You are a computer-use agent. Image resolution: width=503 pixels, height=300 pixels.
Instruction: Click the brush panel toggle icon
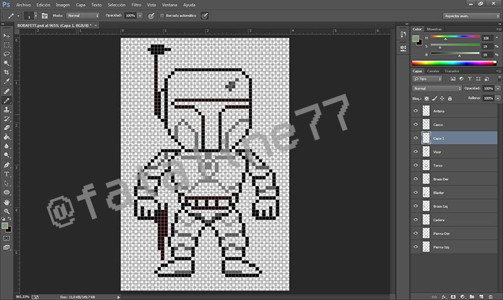(x=45, y=16)
